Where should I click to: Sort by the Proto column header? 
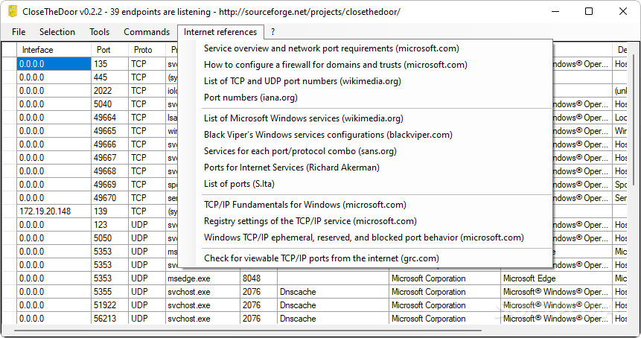click(x=147, y=50)
